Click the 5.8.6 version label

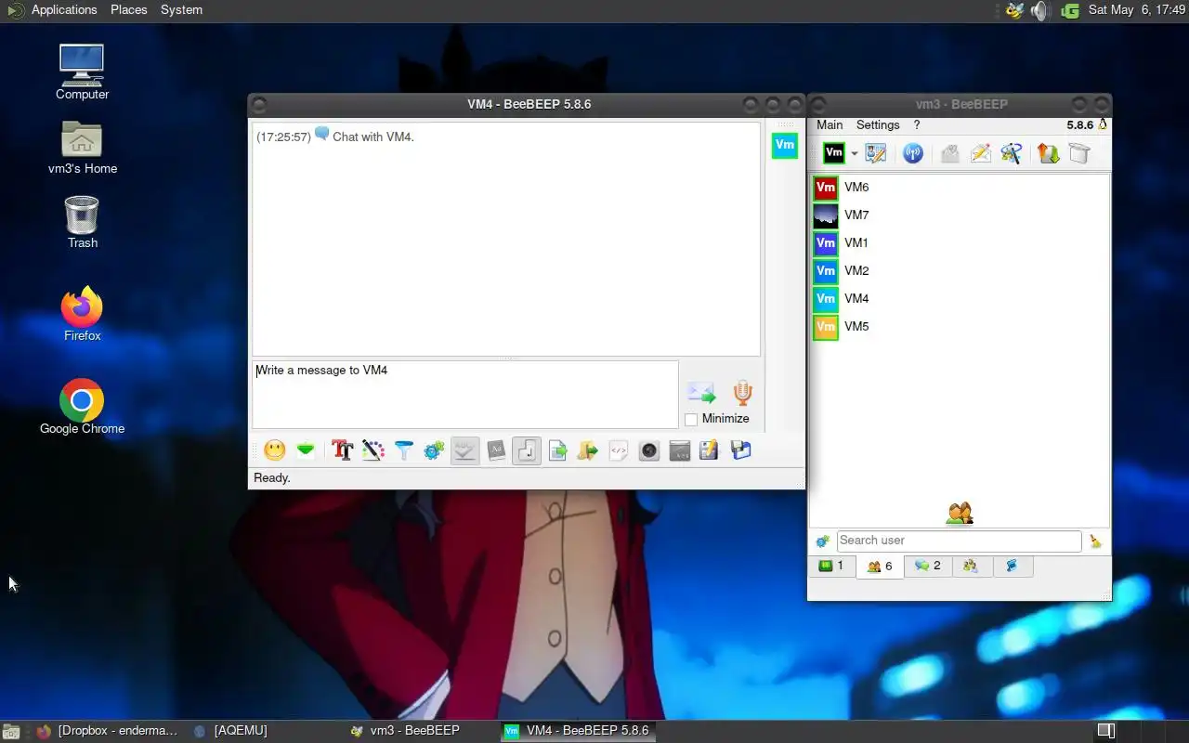pyautogui.click(x=1079, y=124)
